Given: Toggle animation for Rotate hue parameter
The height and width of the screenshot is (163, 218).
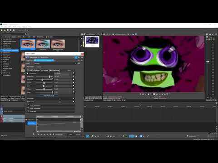Looking at the screenshot, I should pos(74,77).
